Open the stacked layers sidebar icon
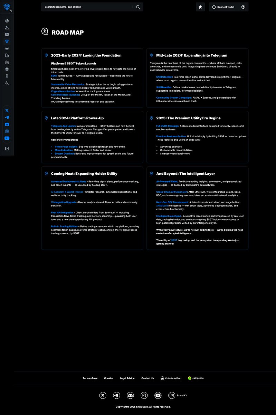This screenshot has width=276, height=415. 7,69
